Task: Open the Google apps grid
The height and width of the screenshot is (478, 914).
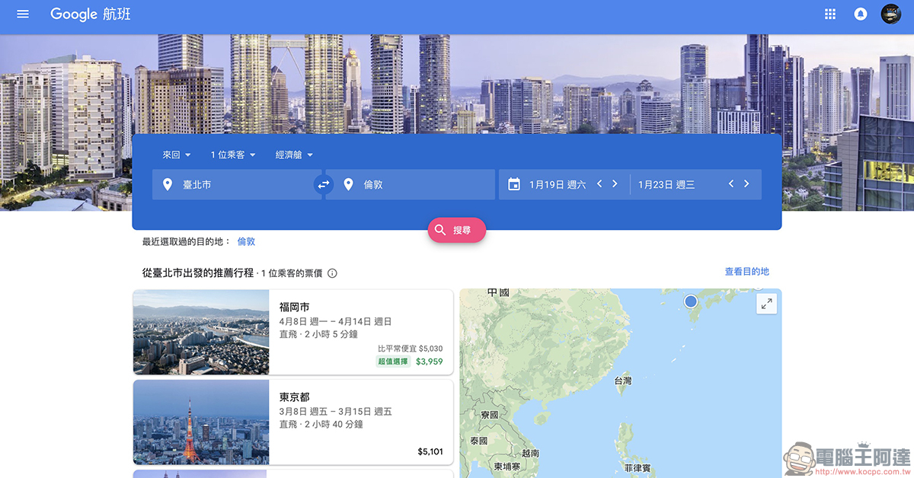Action: click(829, 14)
